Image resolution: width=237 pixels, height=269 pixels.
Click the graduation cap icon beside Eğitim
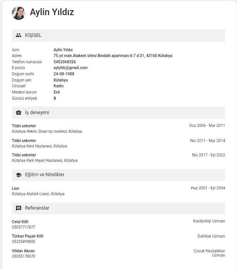pos(19,175)
